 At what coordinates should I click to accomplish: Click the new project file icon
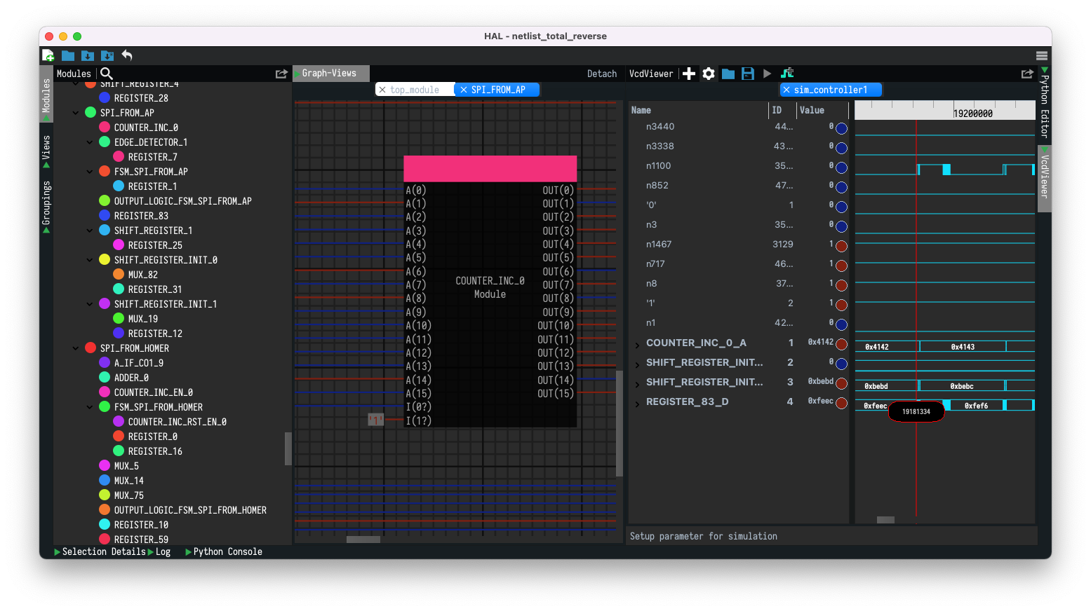[48, 55]
